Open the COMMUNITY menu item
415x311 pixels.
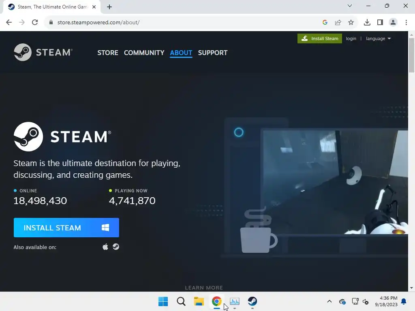click(x=144, y=53)
